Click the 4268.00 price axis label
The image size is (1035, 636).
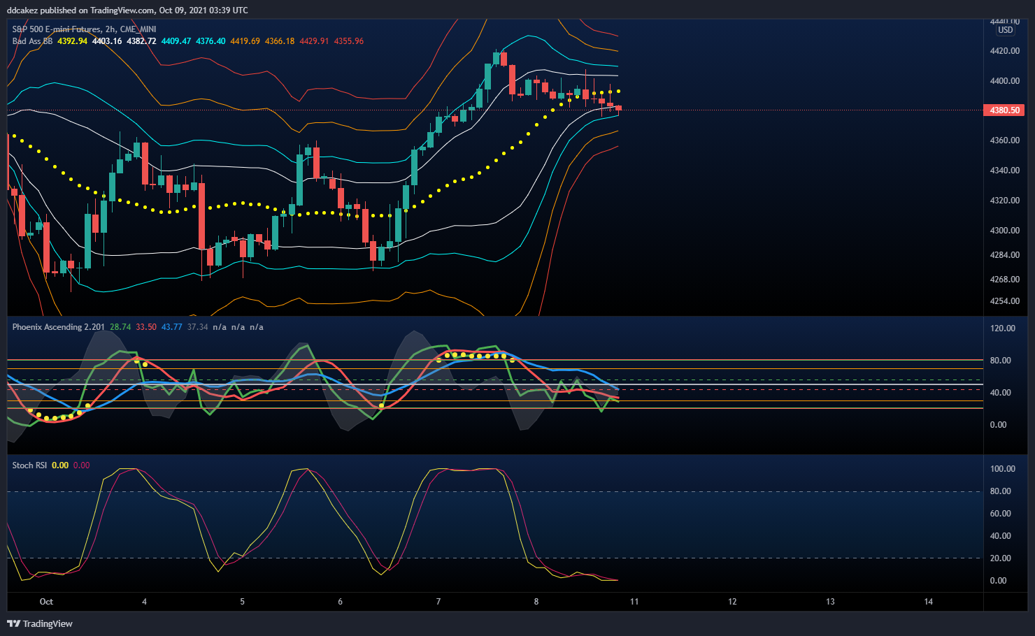1005,280
